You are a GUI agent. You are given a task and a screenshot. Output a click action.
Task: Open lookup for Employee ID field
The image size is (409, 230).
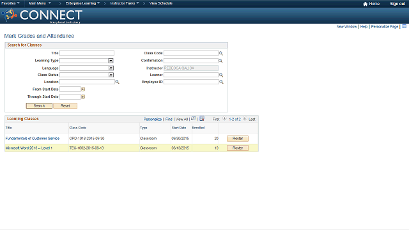point(221,82)
